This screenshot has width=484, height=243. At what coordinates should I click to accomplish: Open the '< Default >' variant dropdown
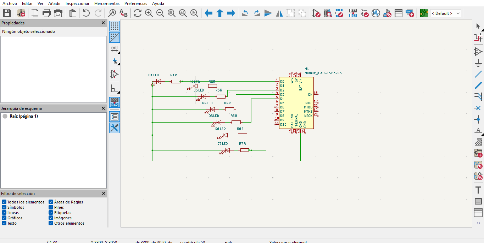pos(446,13)
